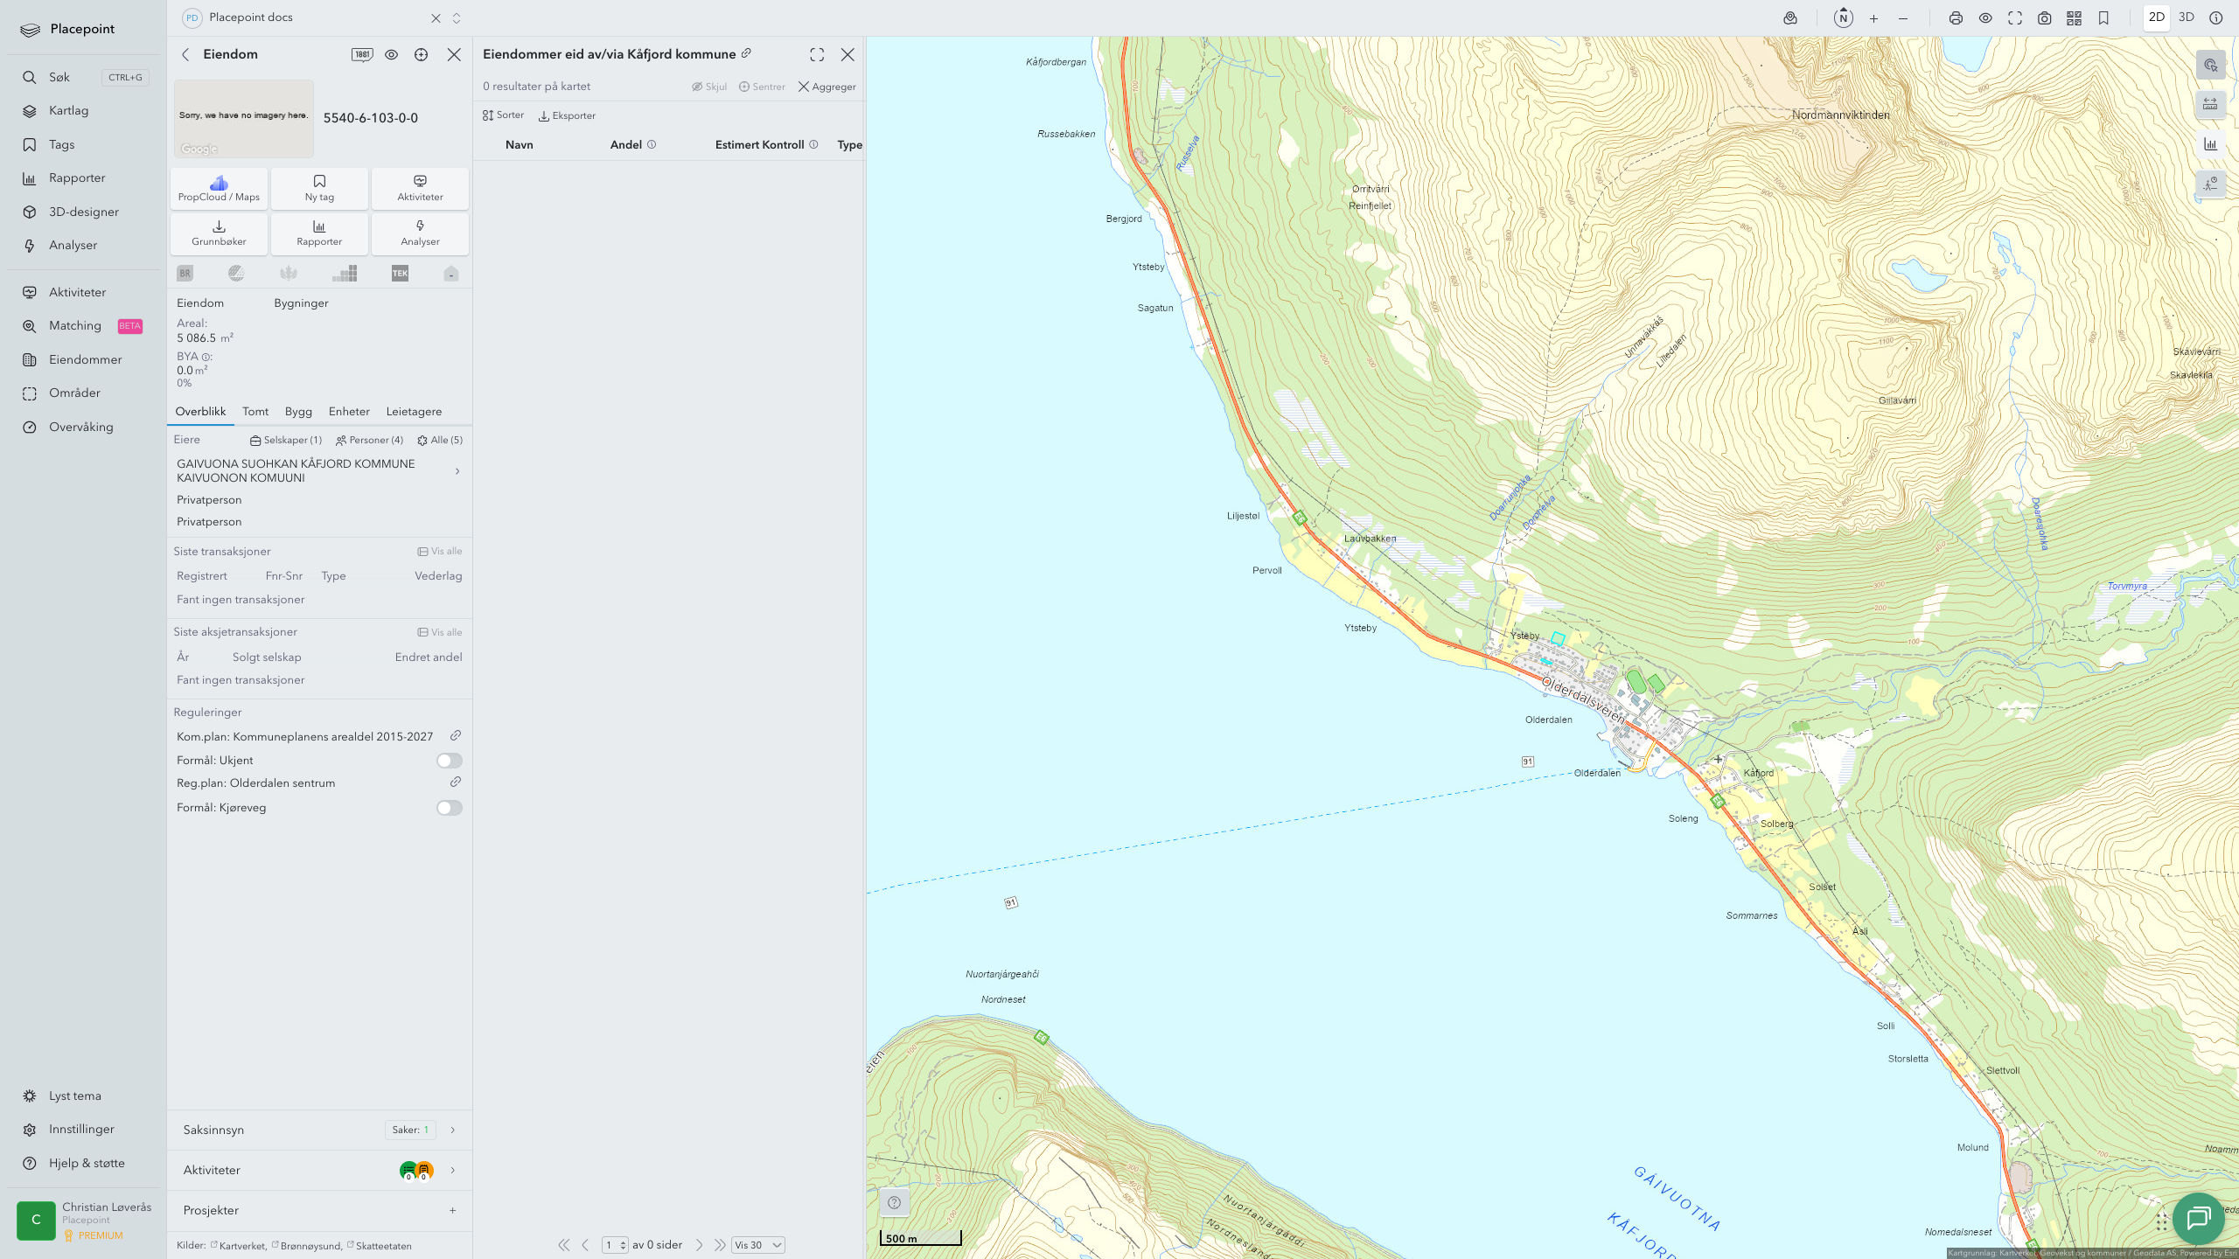Open 3D-designer in the sidebar

point(83,212)
